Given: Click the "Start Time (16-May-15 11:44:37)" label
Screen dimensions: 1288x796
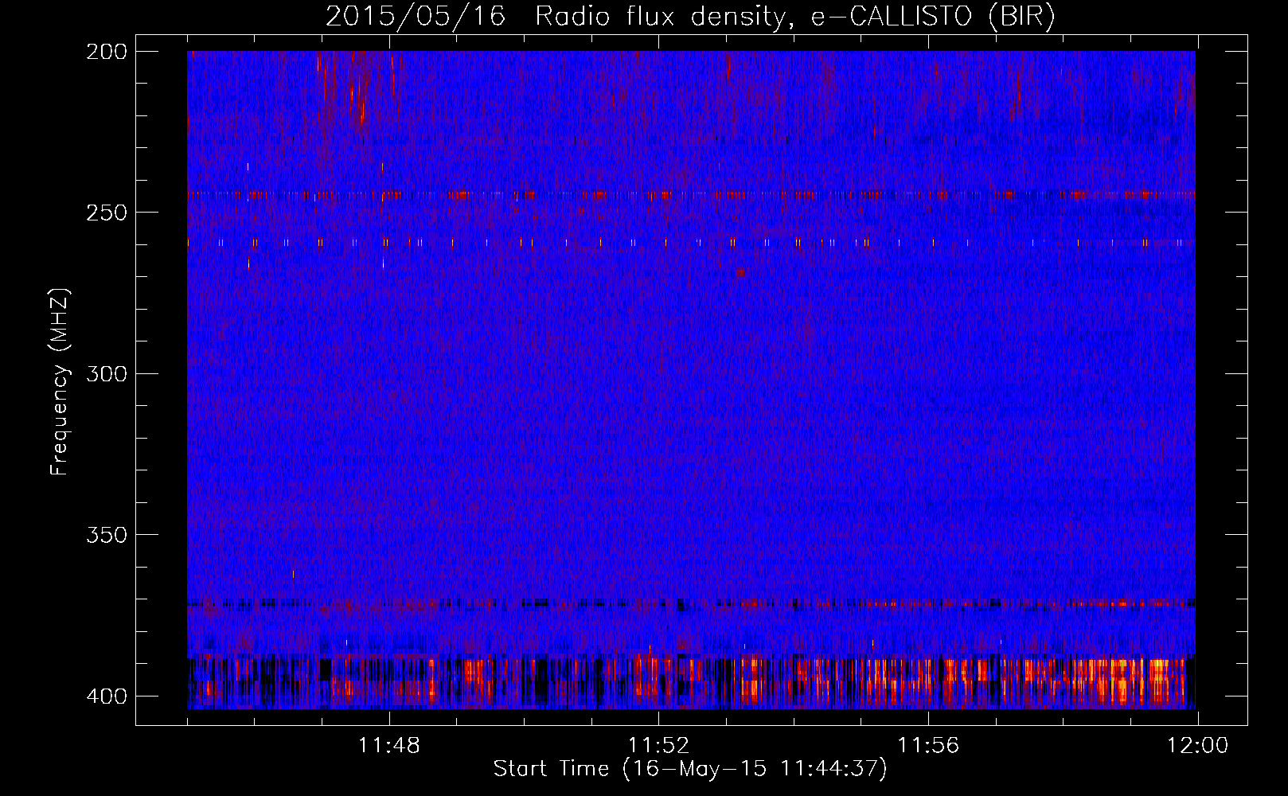Looking at the screenshot, I should pyautogui.click(x=690, y=769).
